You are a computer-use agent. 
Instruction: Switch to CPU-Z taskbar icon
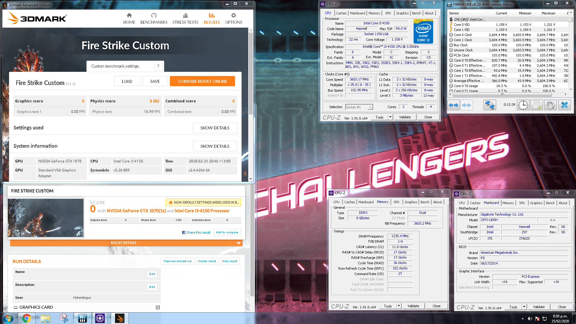pos(100,318)
